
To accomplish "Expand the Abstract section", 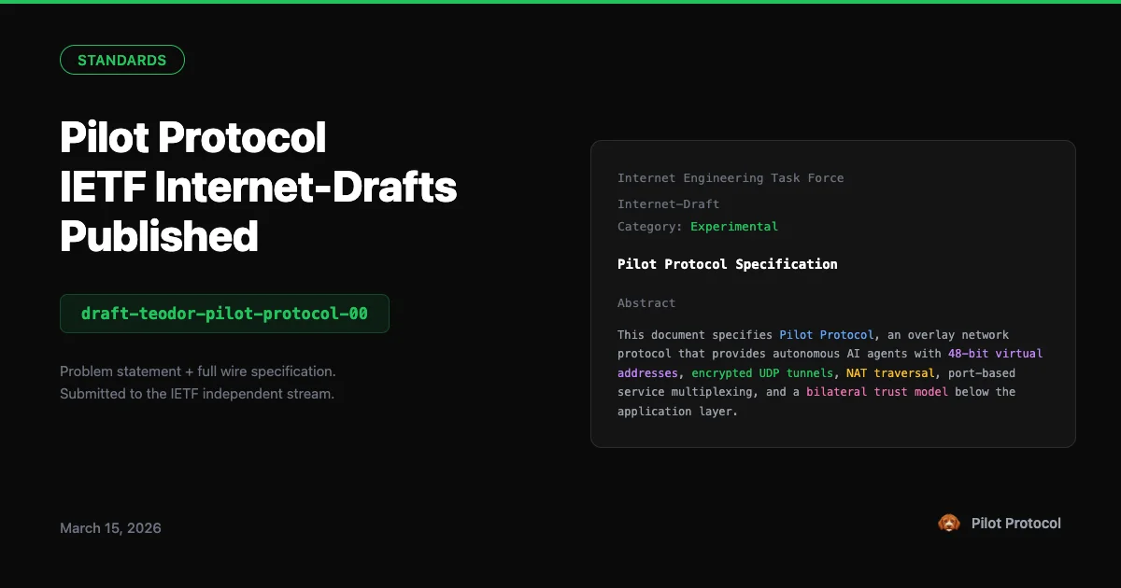I will (x=646, y=302).
